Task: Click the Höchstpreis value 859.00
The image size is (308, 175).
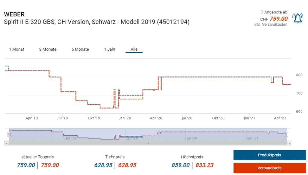Action: point(180,165)
